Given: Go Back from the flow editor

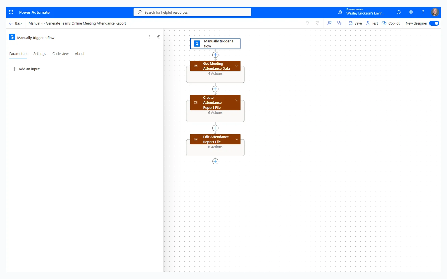Looking at the screenshot, I should tap(16, 23).
